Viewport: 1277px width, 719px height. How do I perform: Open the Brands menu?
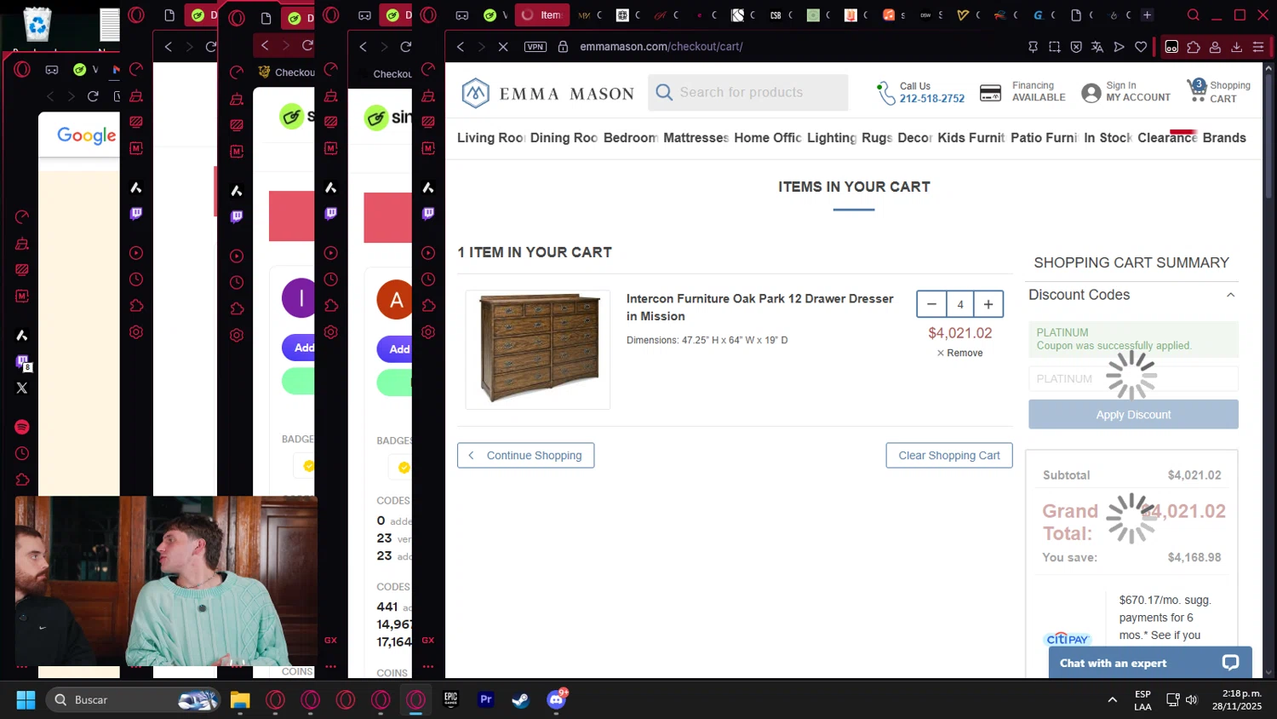pyautogui.click(x=1224, y=138)
